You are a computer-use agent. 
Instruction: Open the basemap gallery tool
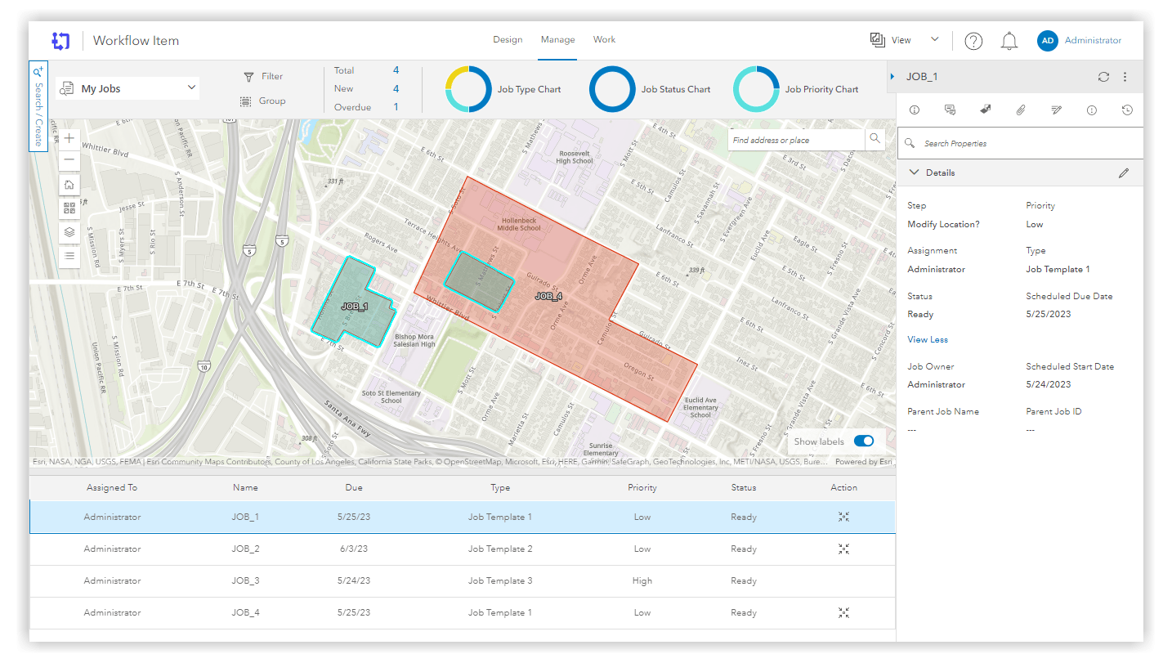tap(69, 208)
